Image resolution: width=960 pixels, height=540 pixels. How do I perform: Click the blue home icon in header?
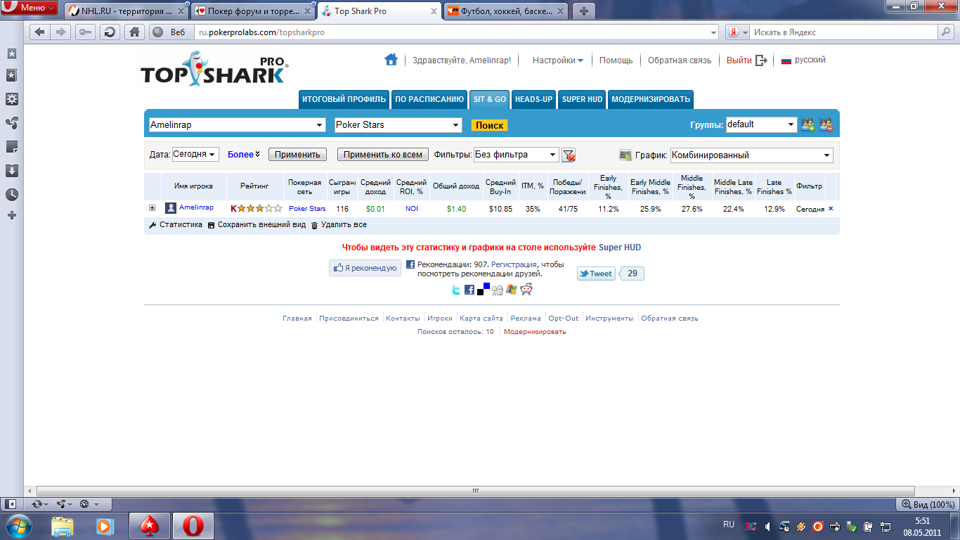pyautogui.click(x=391, y=60)
